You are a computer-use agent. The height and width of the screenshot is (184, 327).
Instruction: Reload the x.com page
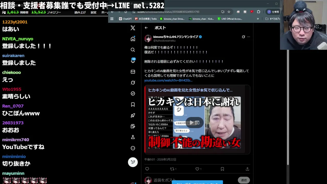click(x=126, y=12)
